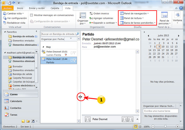Switch to the Carpeta ribbon tab
Image resolution: width=185 pixels, height=130 pixels.
pos(55,8)
